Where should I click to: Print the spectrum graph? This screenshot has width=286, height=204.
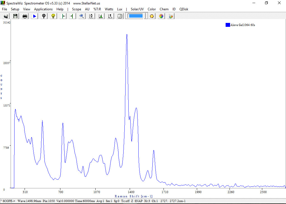click(25, 16)
